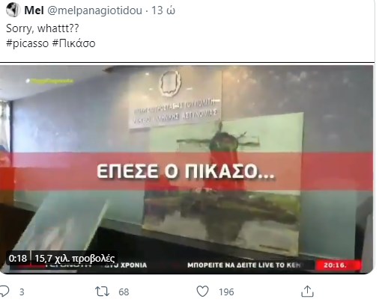This screenshot has width=379, height=305.
Task: Click the red 20:16 clock in ticker
Action: [338, 265]
